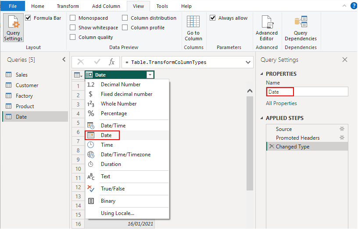This screenshot has height=229, width=358.
Task: Enable Column profile checkbox
Action: tap(125, 27)
